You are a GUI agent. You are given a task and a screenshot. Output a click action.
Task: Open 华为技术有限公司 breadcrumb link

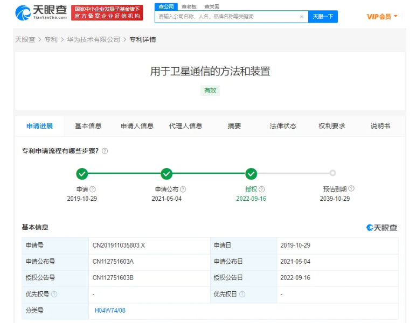93,39
